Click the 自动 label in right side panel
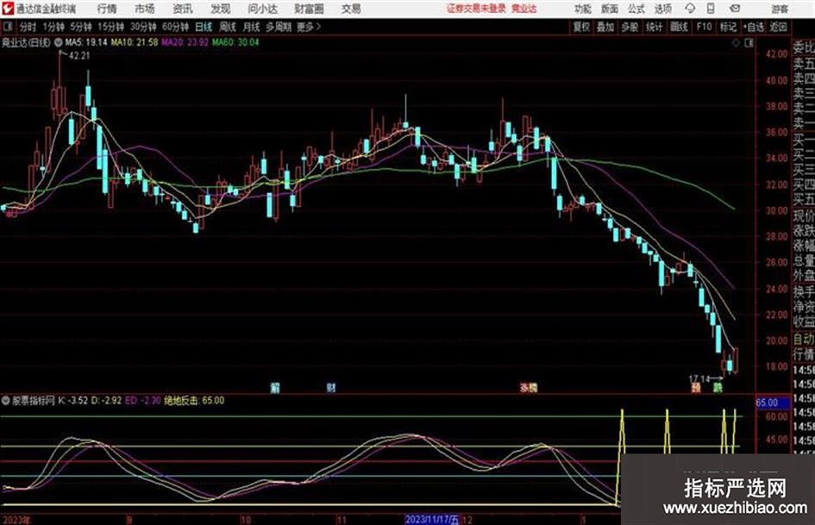The height and width of the screenshot is (525, 815). coord(804,339)
